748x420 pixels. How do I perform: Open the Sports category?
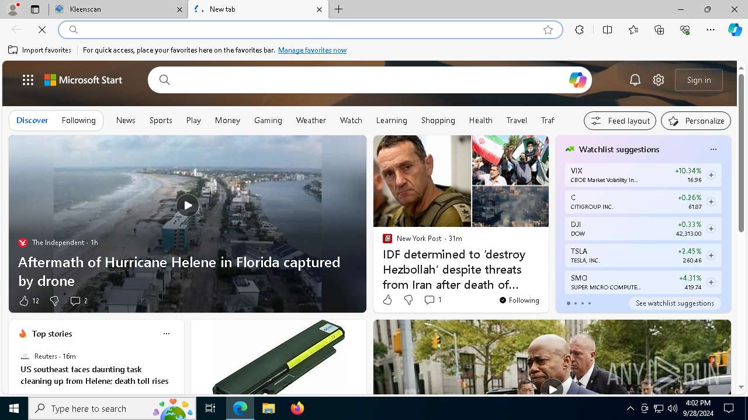click(x=161, y=120)
